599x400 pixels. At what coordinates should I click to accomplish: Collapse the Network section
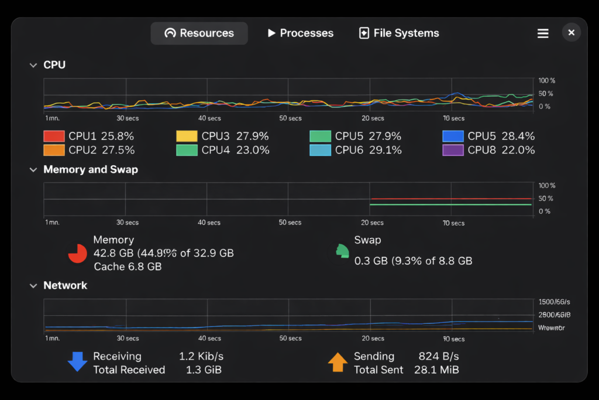pyautogui.click(x=33, y=285)
